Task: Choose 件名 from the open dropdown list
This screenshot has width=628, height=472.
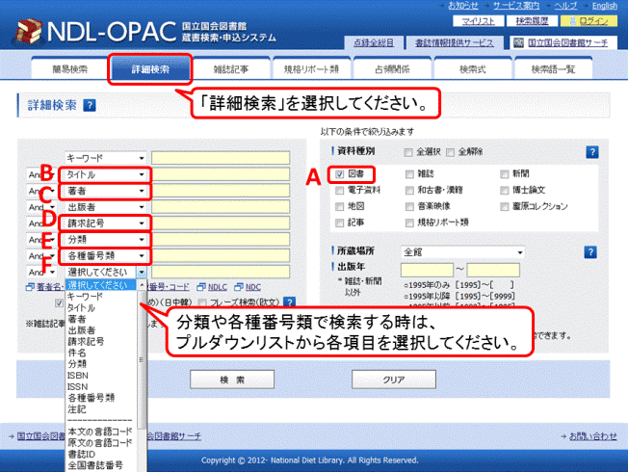Action: [x=77, y=353]
